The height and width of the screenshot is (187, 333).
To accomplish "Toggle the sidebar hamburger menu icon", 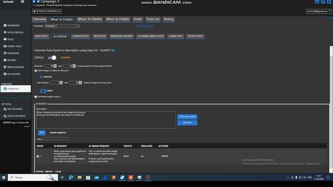I will [x=22, y=2].
